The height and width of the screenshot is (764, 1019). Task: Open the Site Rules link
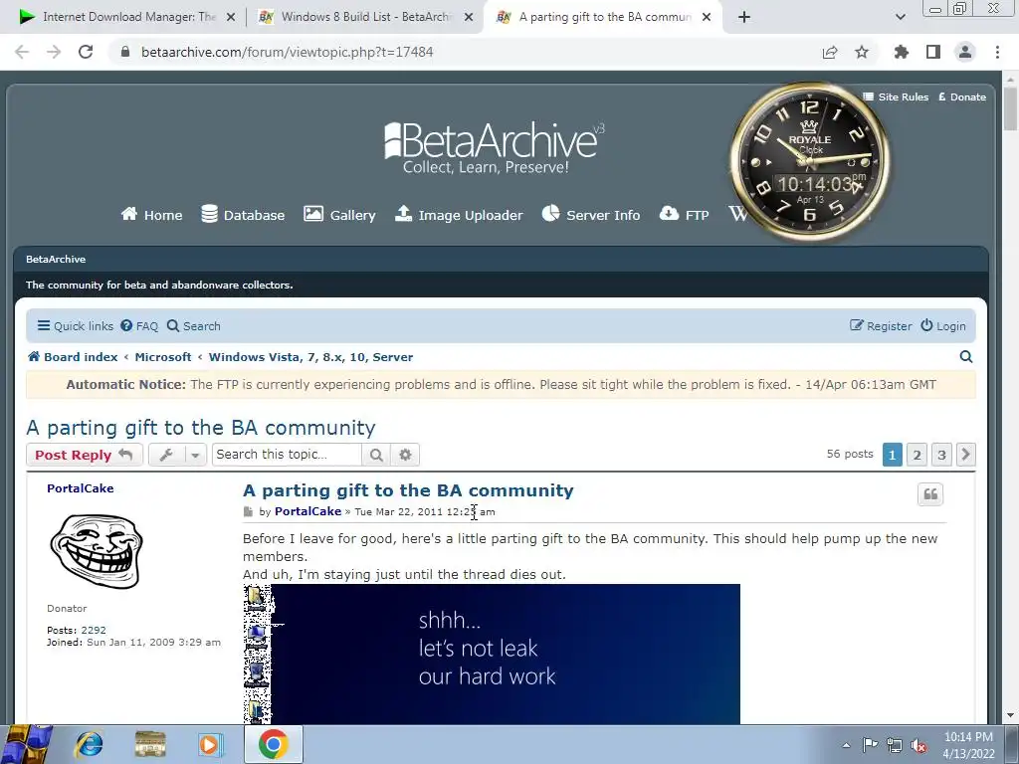click(x=896, y=96)
